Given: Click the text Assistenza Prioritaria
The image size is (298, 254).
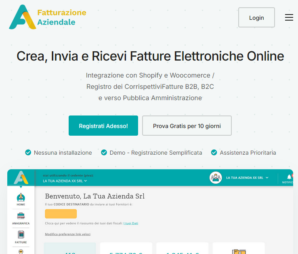Looking at the screenshot, I should (248, 153).
